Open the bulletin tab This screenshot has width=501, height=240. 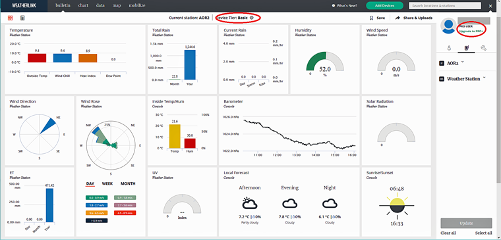(x=63, y=5)
